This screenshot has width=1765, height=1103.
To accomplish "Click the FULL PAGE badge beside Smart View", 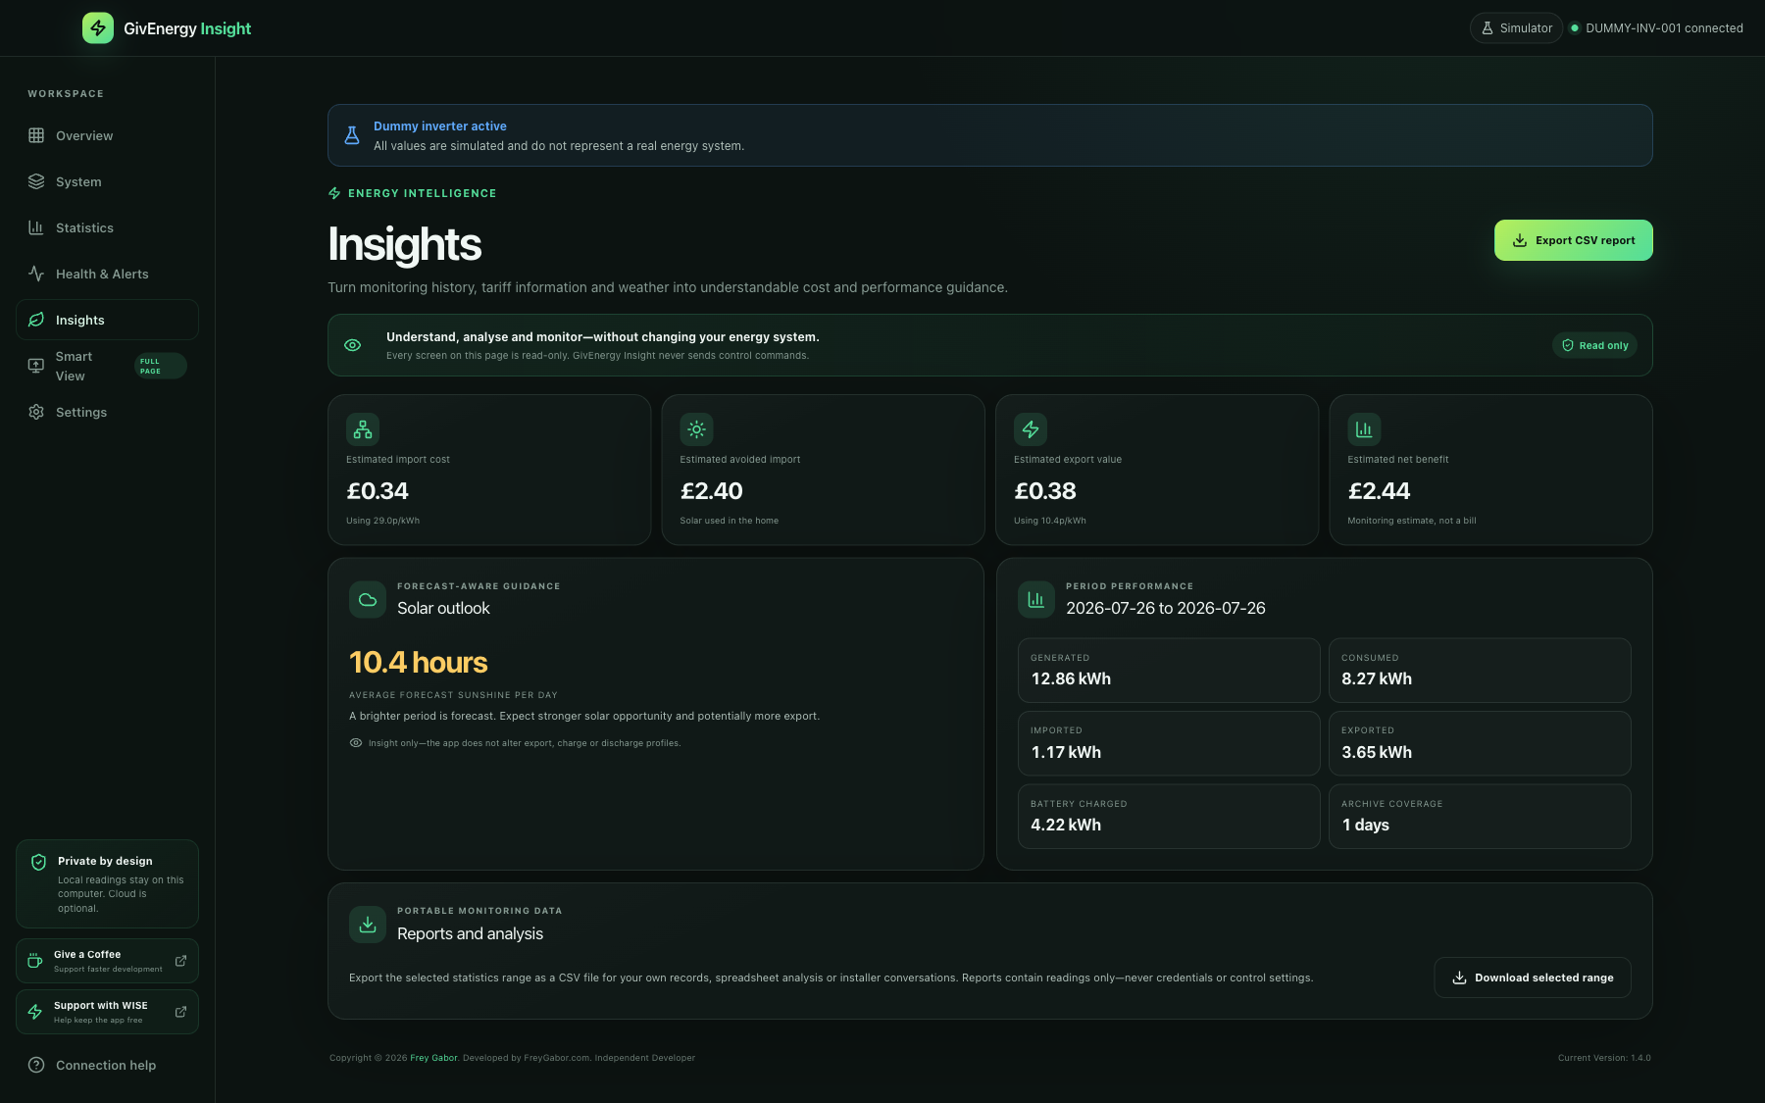I will click(160, 366).
